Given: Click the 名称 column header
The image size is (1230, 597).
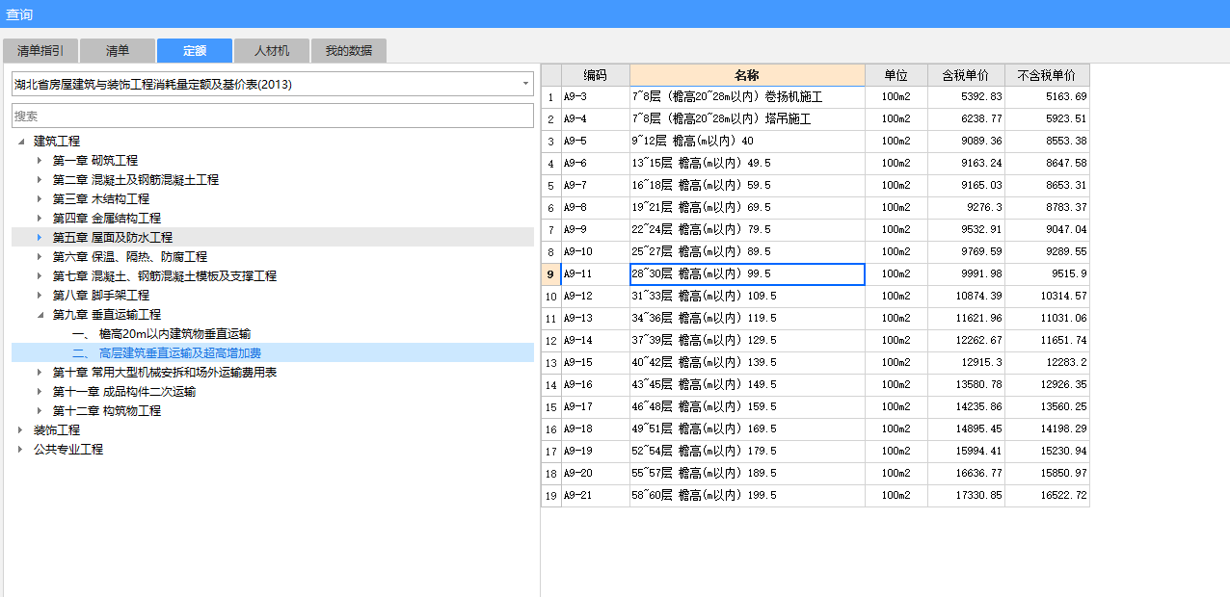Looking at the screenshot, I should click(x=747, y=75).
